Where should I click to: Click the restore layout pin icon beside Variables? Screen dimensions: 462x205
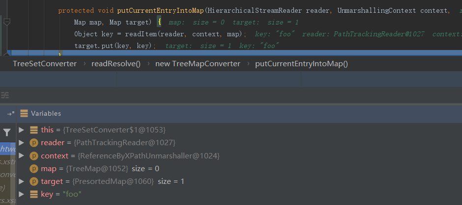point(11,113)
